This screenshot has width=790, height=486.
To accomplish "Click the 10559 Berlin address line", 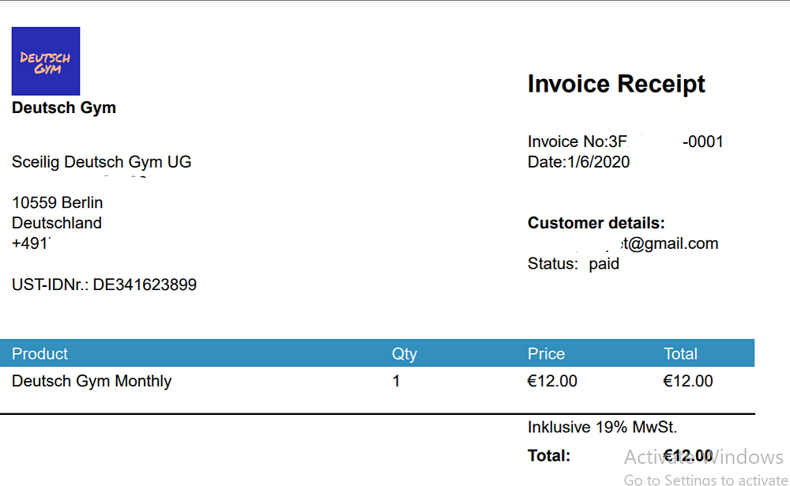I will pos(58,202).
